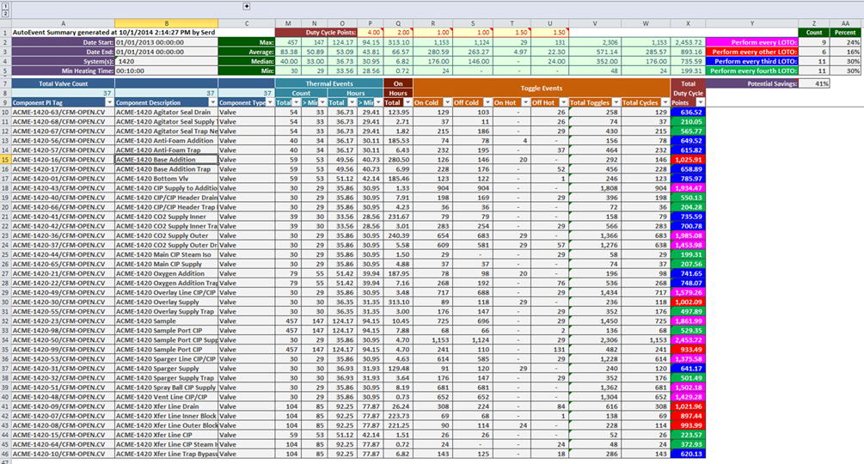The image size is (864, 464).
Task: Select ACME-1420 Sample description cell
Action: click(167, 321)
